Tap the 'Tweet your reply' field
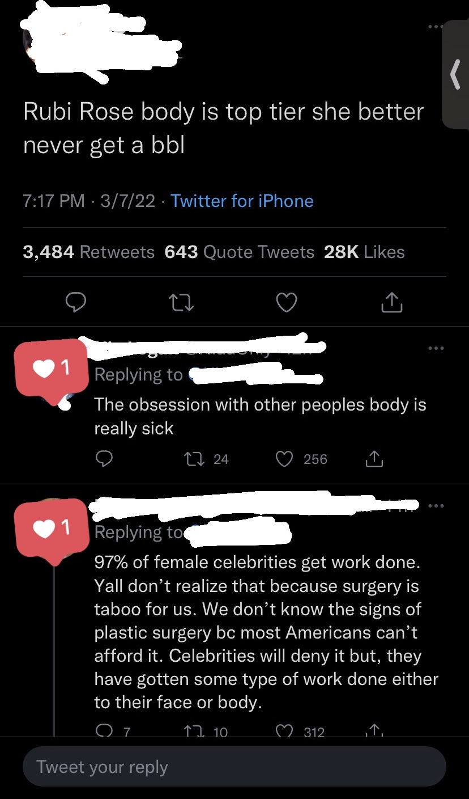 234,767
